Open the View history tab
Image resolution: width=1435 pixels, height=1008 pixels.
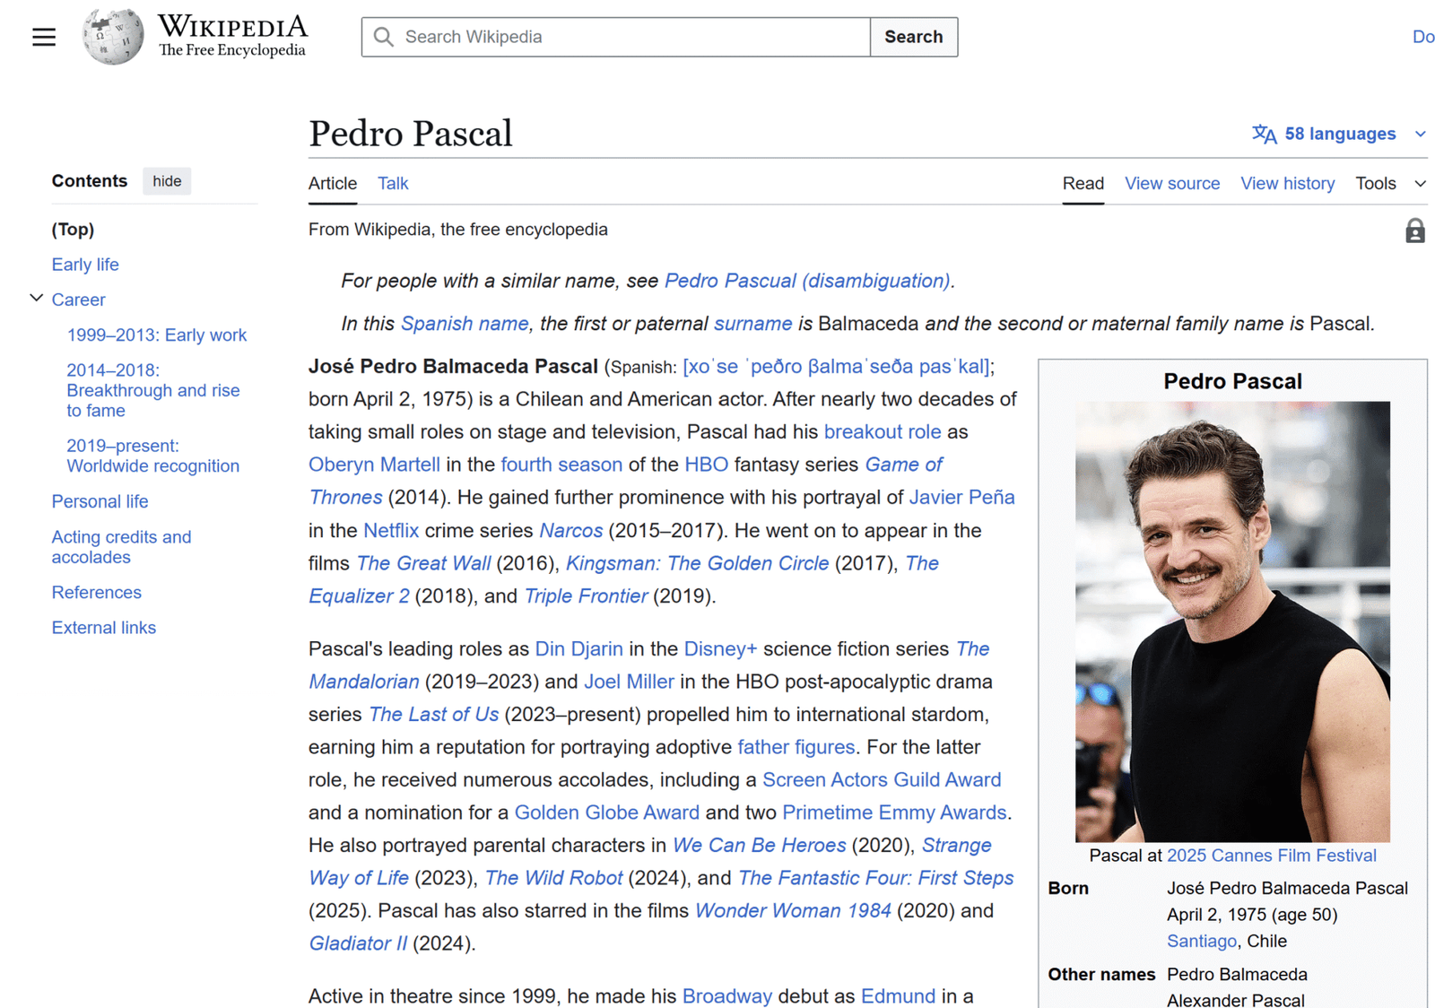(x=1287, y=184)
